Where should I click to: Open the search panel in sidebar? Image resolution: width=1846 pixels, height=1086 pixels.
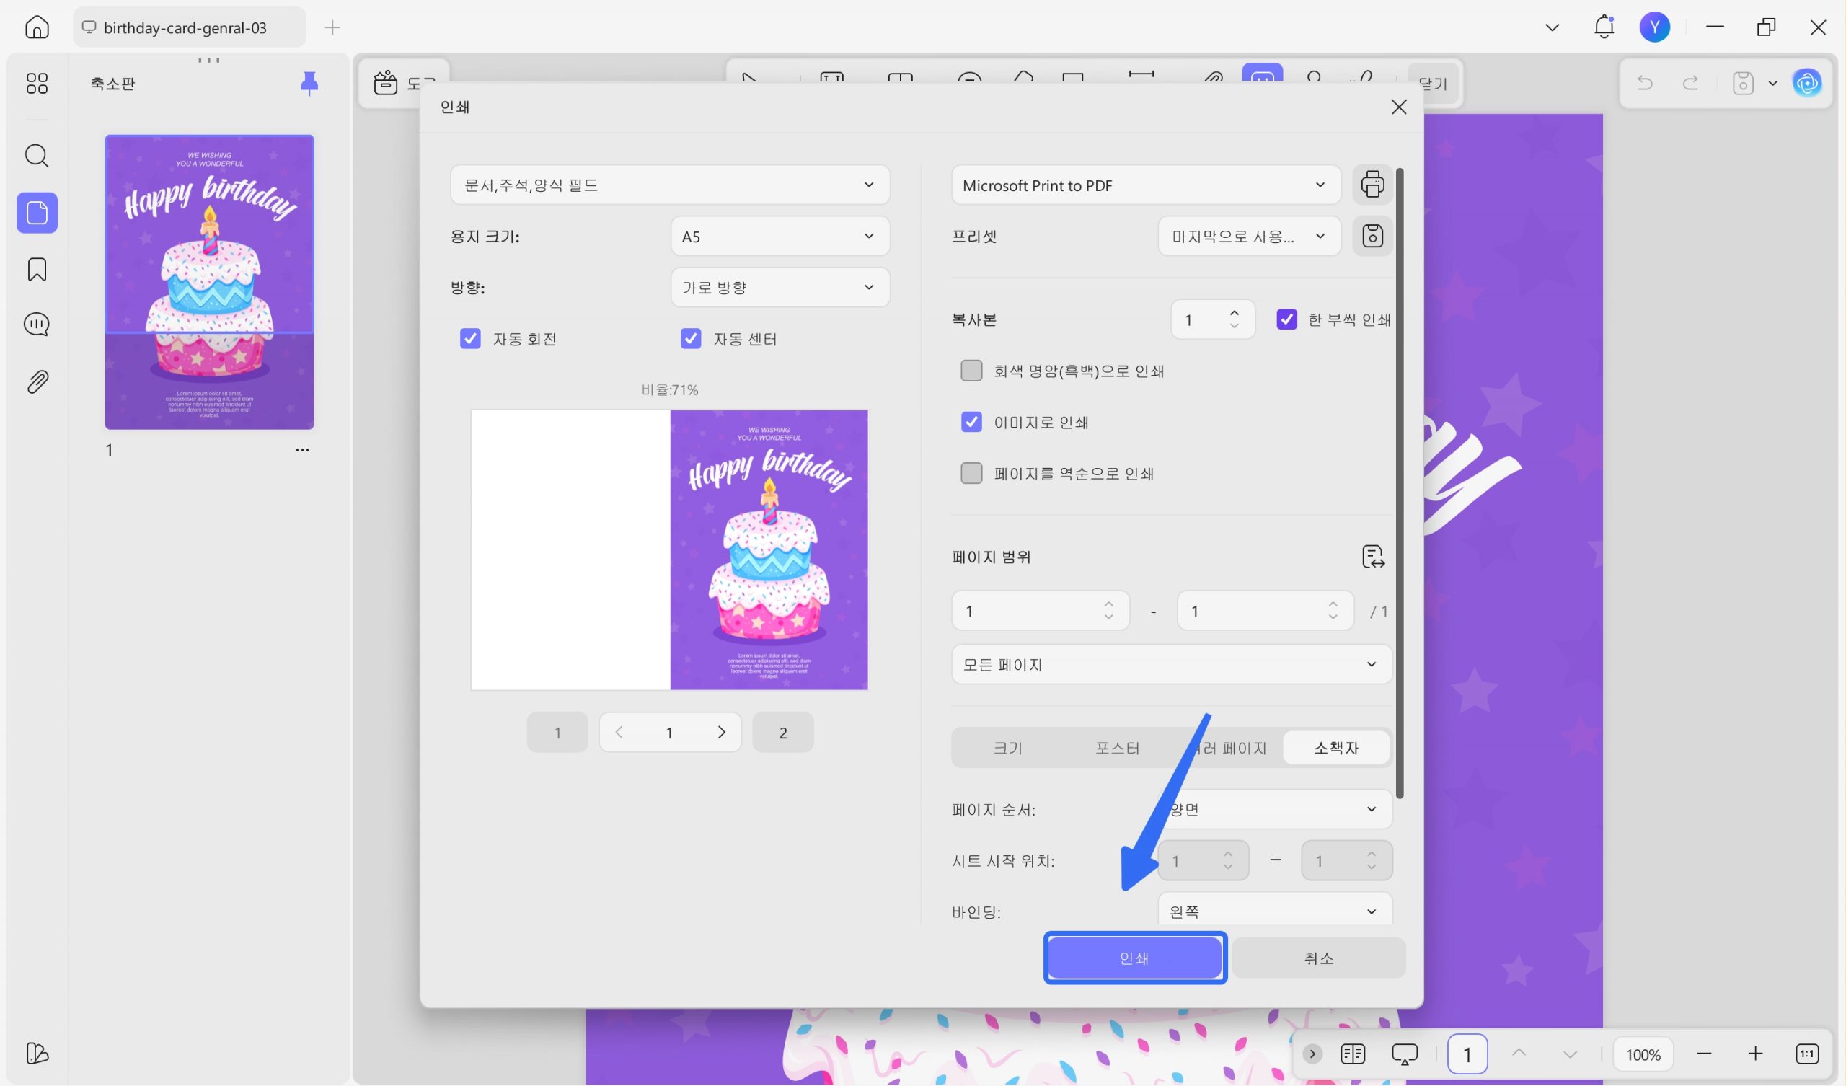(37, 155)
